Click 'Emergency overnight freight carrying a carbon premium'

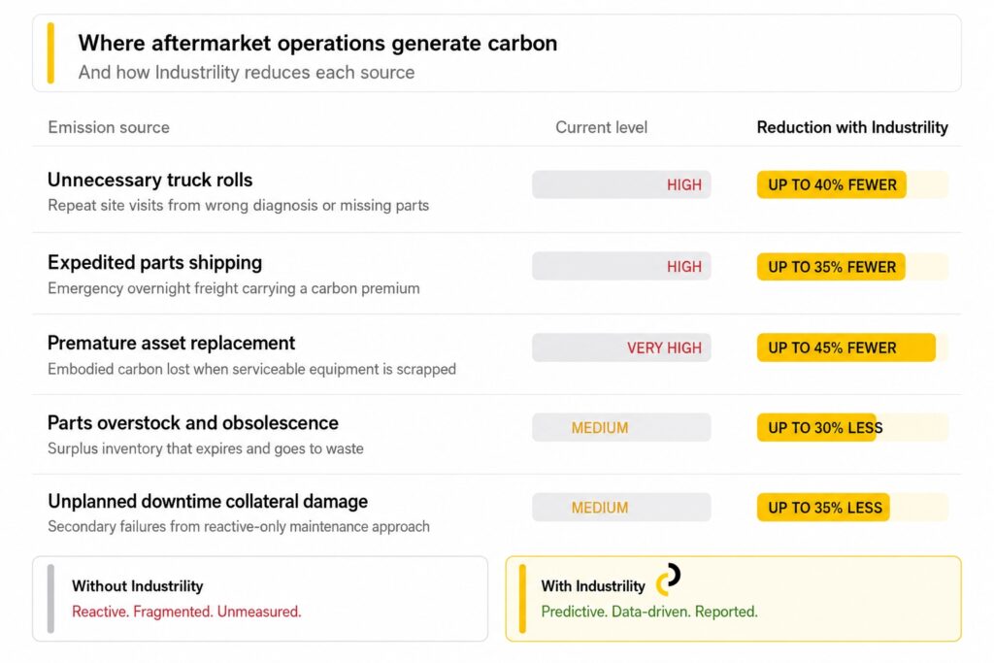(x=234, y=288)
